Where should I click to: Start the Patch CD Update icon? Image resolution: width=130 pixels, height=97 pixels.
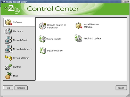pyautogui.click(x=78, y=38)
